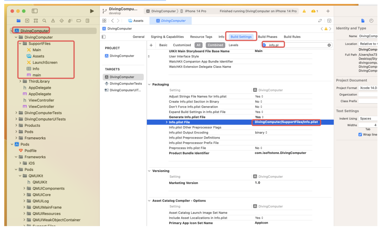Open Adjust Strings File Names popup
The width and height of the screenshot is (378, 227).
tap(259, 97)
